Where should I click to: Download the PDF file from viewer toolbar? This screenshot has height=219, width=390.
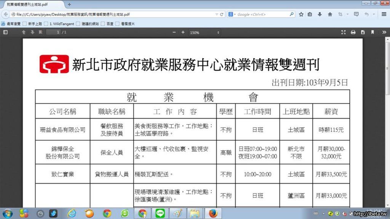[363, 32]
